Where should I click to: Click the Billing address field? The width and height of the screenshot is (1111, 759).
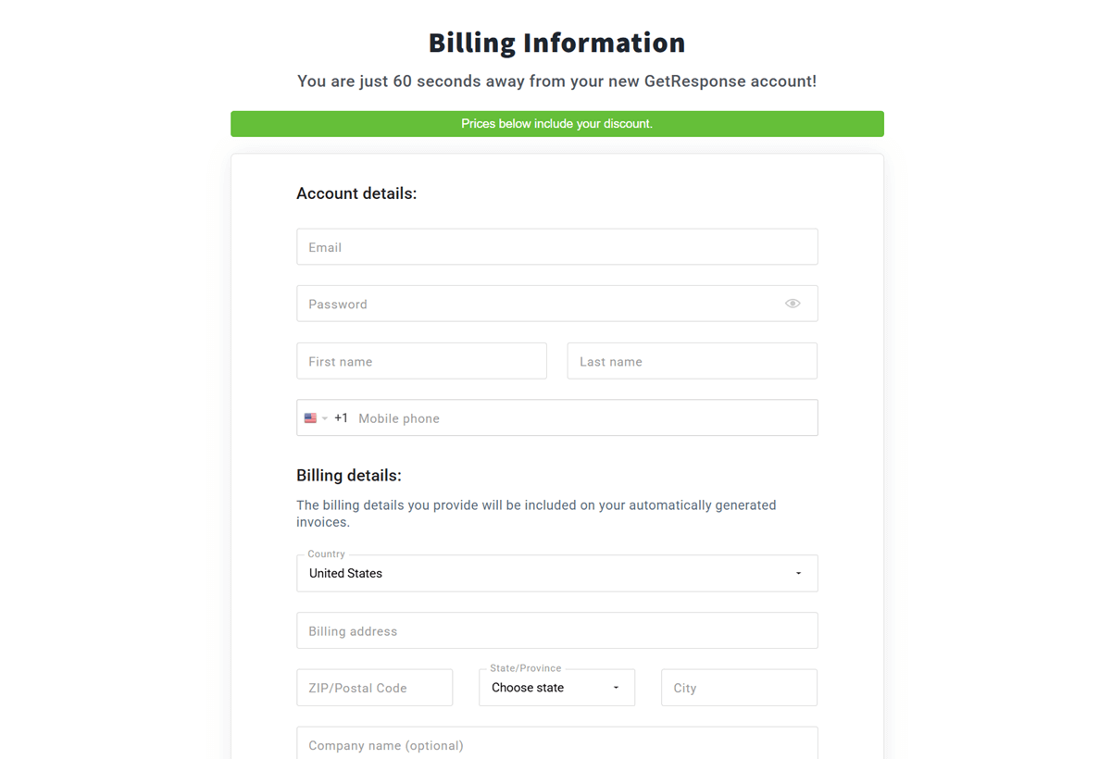coord(555,629)
